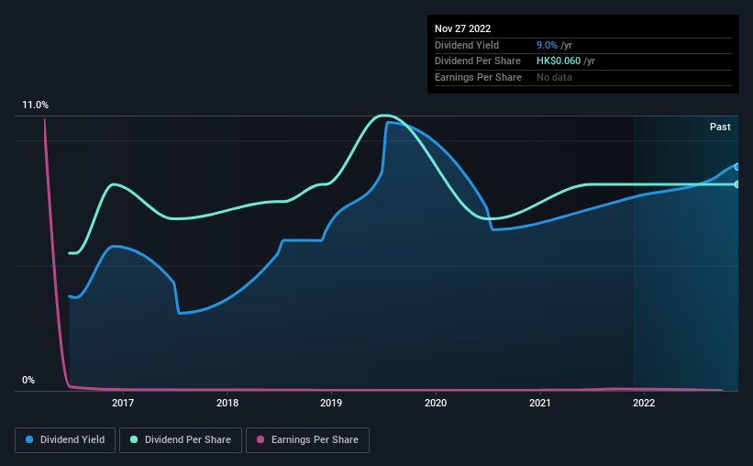Click the pink Earnings Per Share legend dot
753x466 pixels.
(260, 439)
